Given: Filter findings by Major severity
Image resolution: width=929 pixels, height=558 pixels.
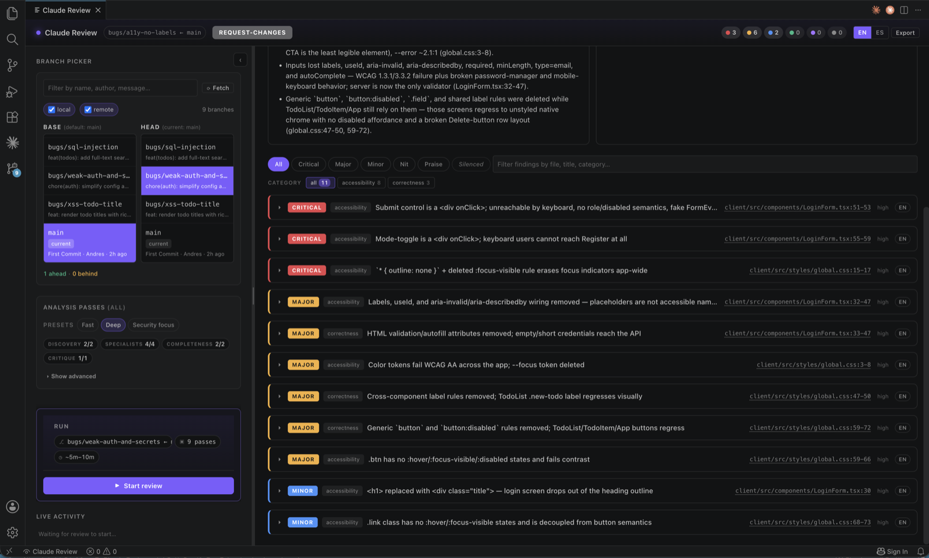Looking at the screenshot, I should click(x=343, y=164).
